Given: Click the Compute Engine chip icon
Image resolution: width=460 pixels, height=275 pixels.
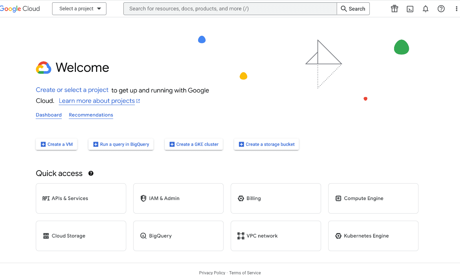Looking at the screenshot, I should pos(338,198).
